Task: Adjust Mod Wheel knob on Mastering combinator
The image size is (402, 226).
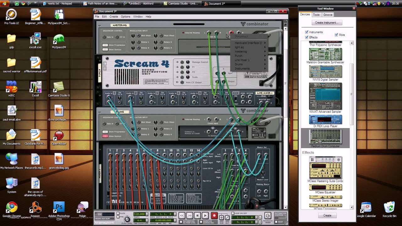Action: point(133,35)
